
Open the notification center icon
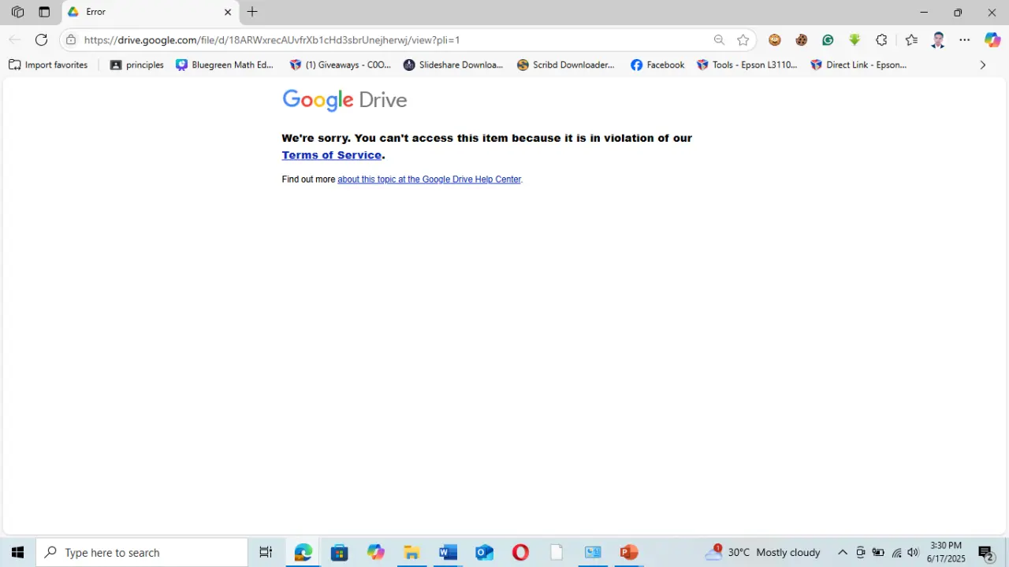(985, 553)
